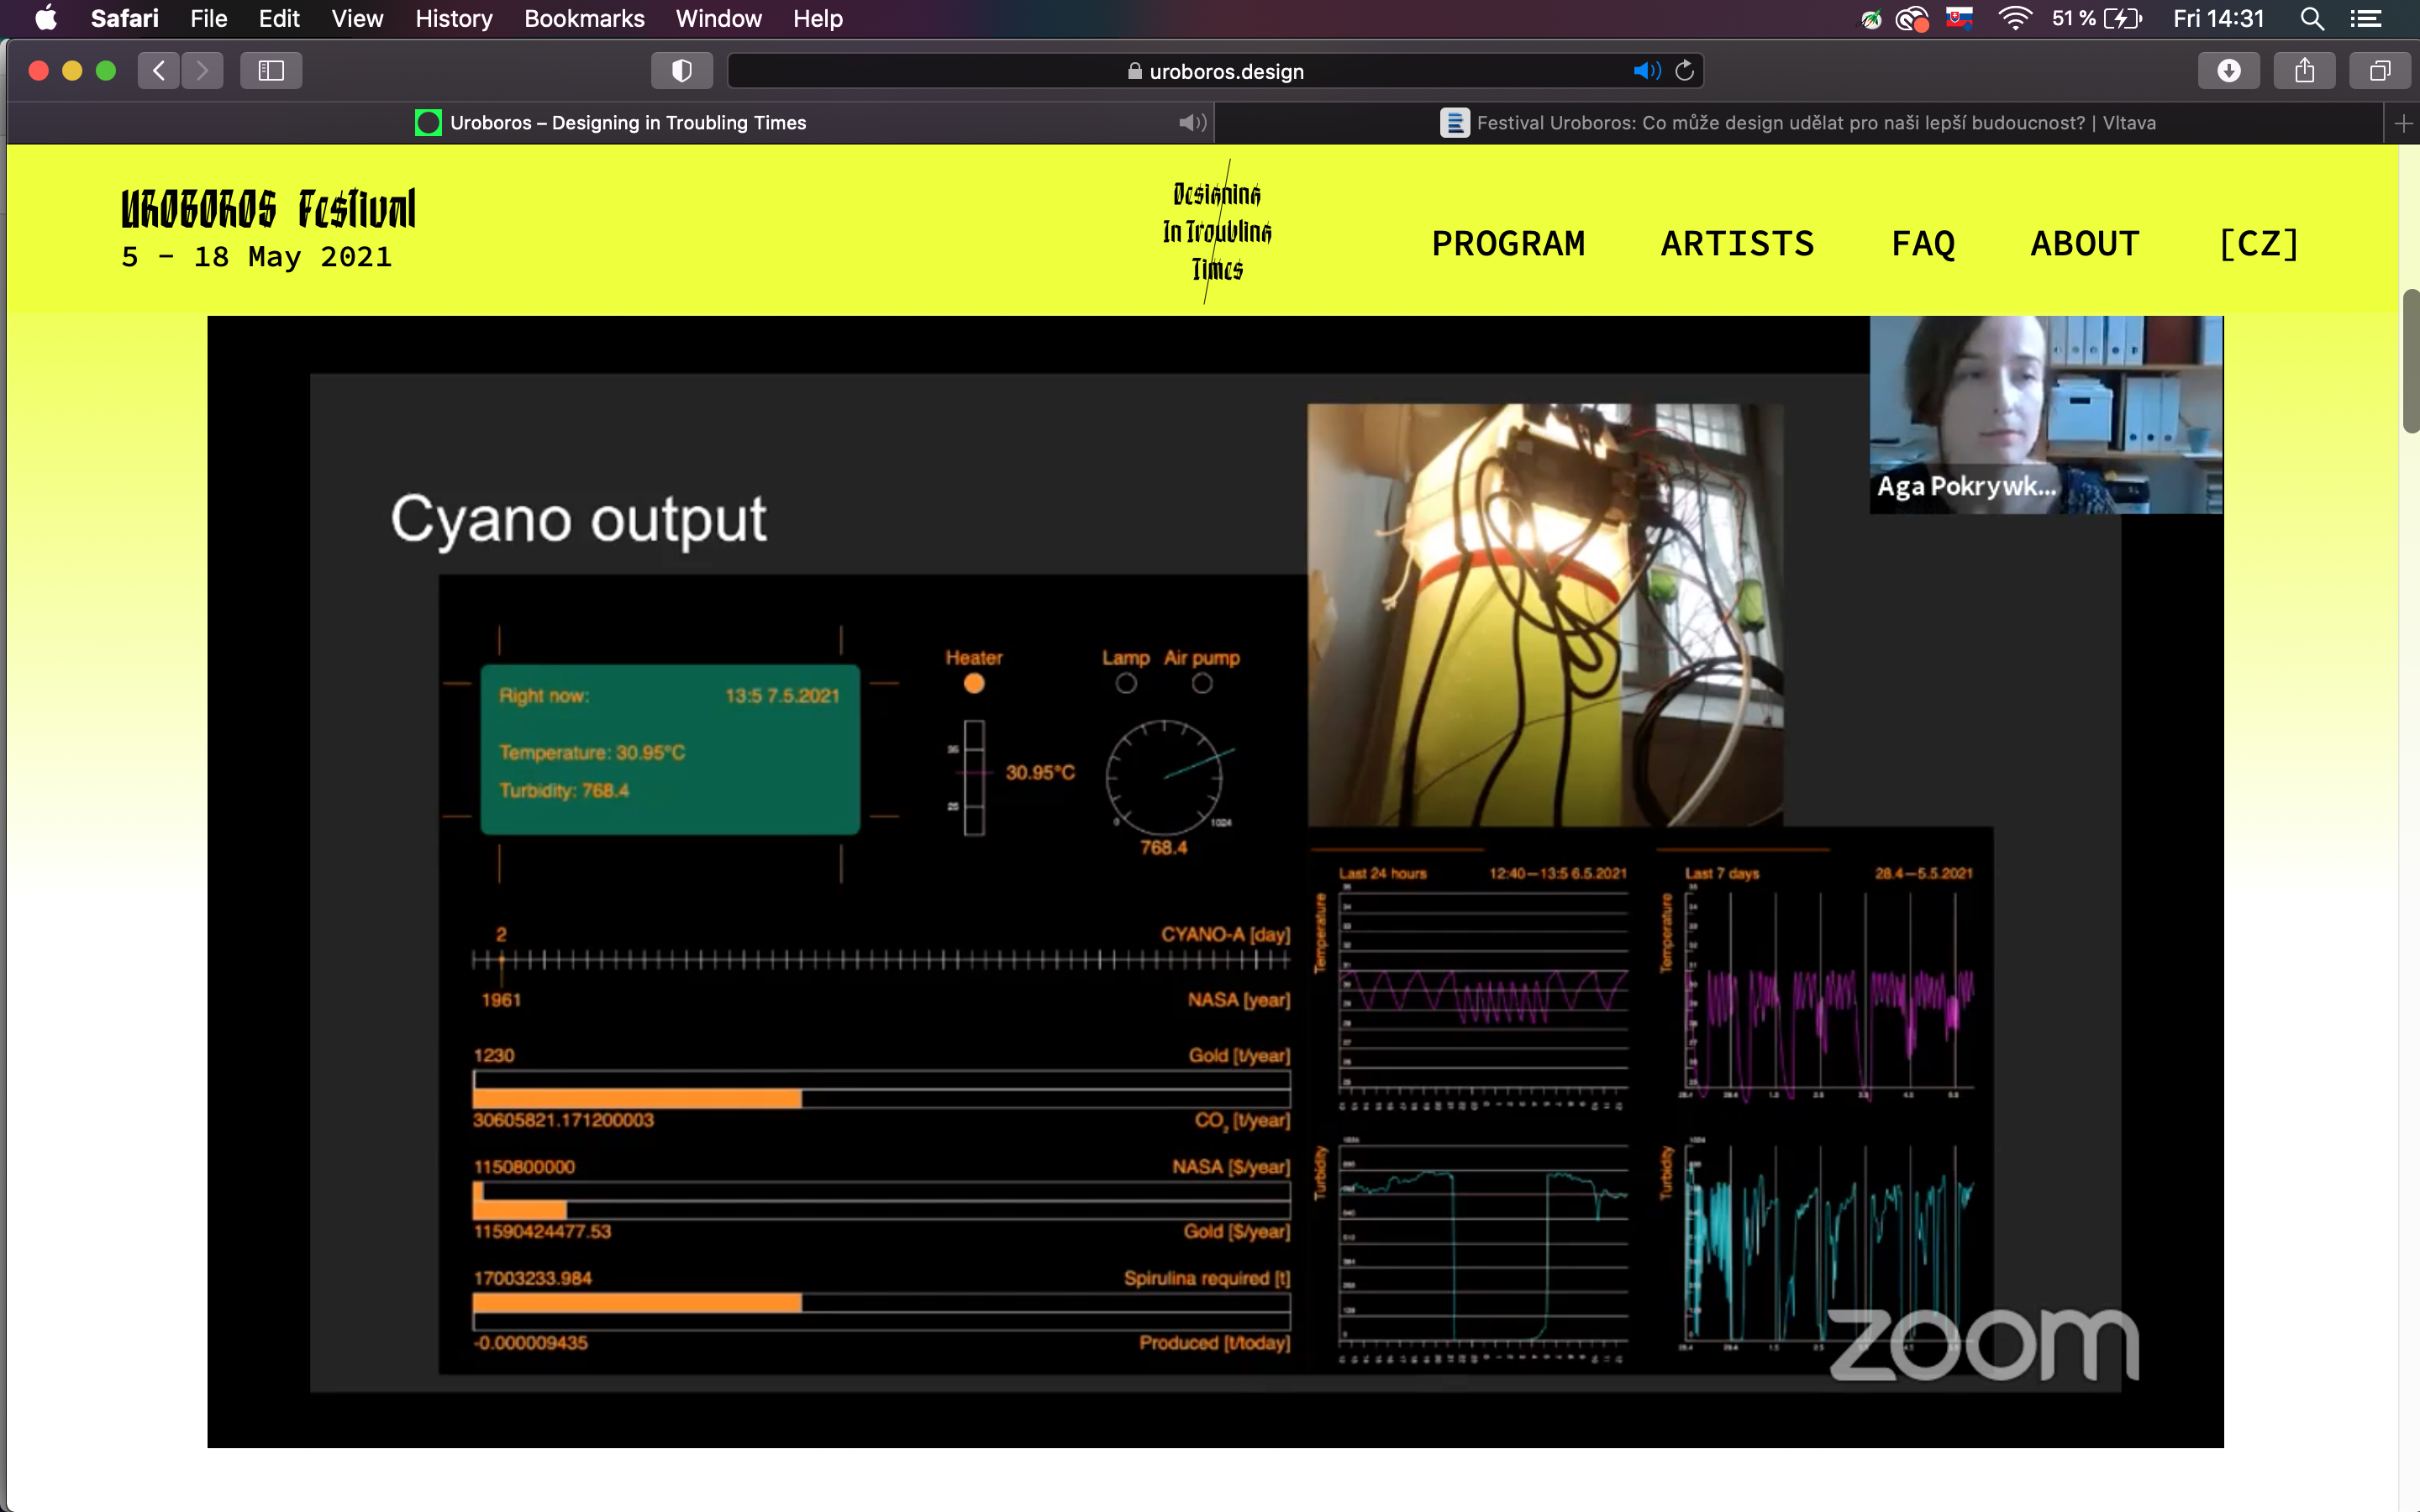The image size is (2420, 1512).
Task: Reload the uroboros.design page
Action: [1685, 71]
